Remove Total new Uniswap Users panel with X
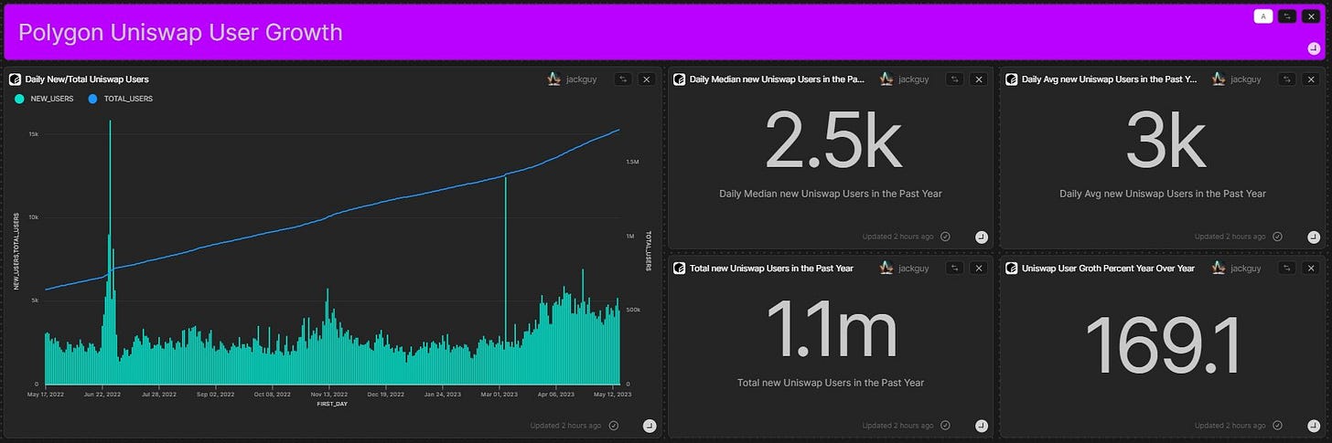Viewport: 1332px width, 443px height. pos(979,269)
